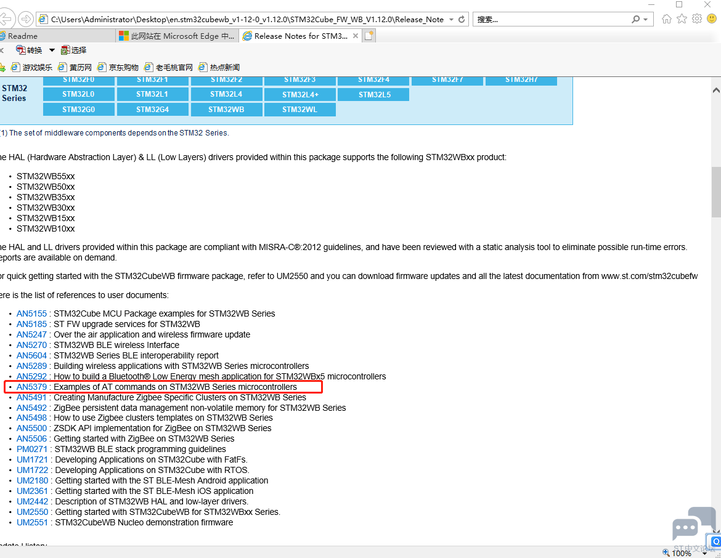The width and height of the screenshot is (721, 558).
Task: Open a new tab button
Action: tap(369, 36)
